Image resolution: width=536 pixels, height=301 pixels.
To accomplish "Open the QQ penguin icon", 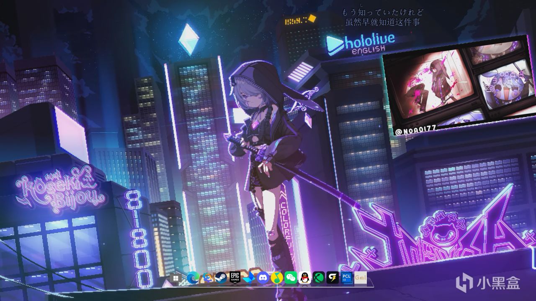I will tap(304, 278).
